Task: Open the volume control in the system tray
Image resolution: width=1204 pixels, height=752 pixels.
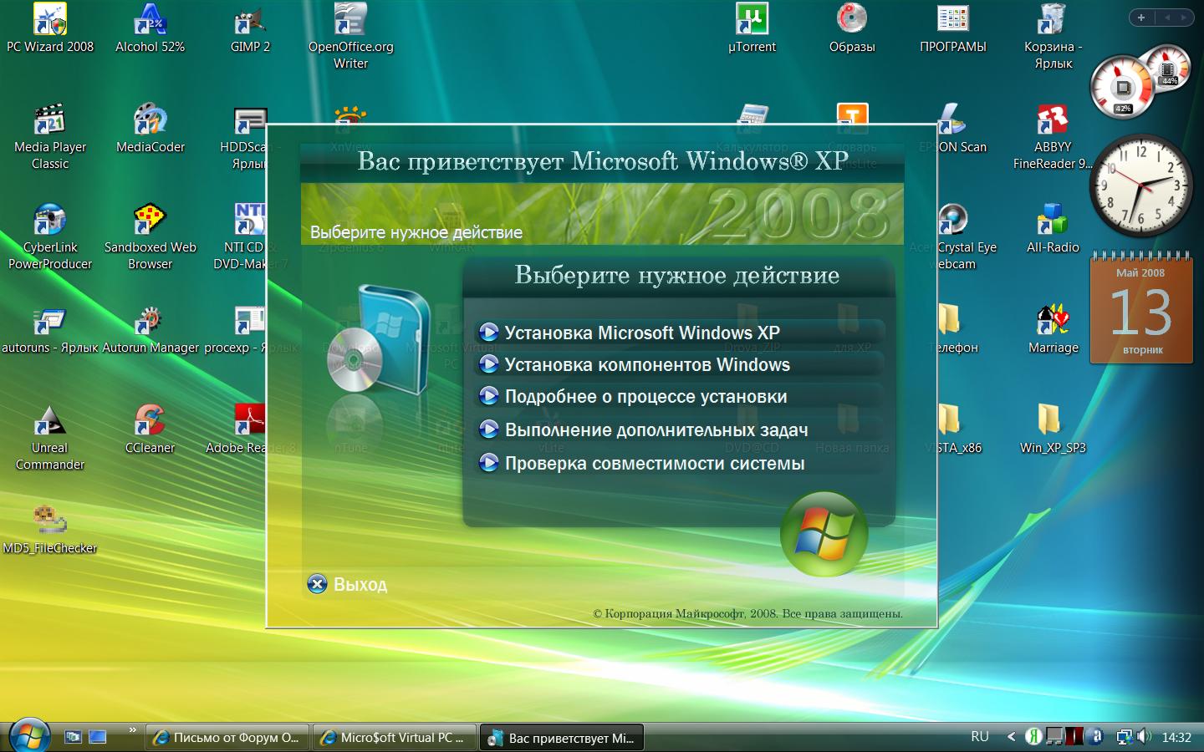Action: [x=1145, y=736]
